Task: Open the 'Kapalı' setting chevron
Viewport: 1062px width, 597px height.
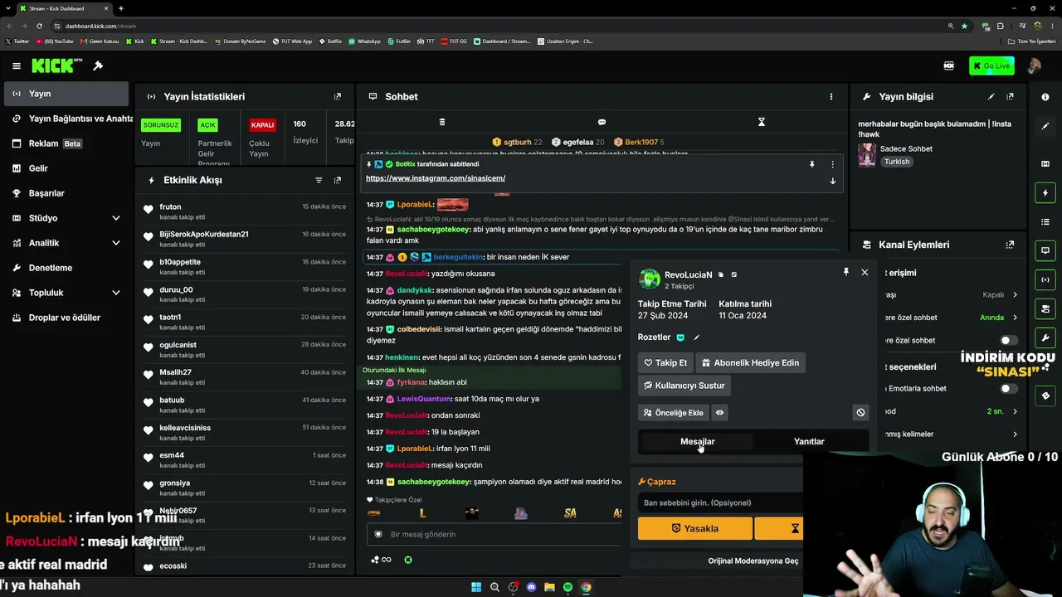Action: coord(1015,294)
